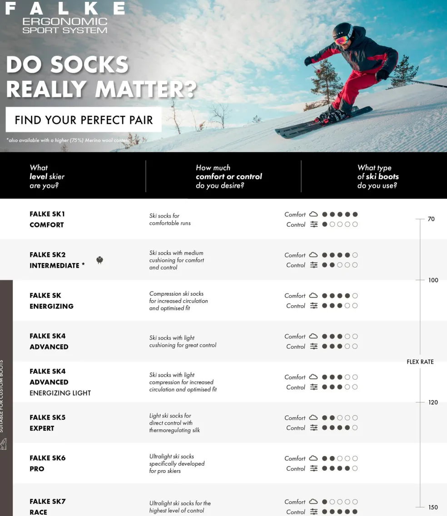447x516 pixels.
Task: Click the 'What level skier are you?' header
Action: pyautogui.click(x=47, y=177)
